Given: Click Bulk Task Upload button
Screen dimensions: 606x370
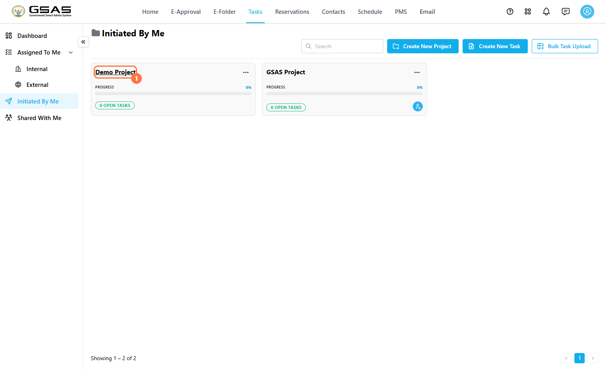Looking at the screenshot, I should (x=565, y=46).
